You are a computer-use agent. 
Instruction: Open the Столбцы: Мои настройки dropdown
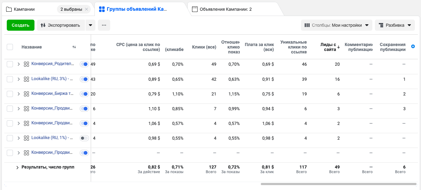(336, 25)
